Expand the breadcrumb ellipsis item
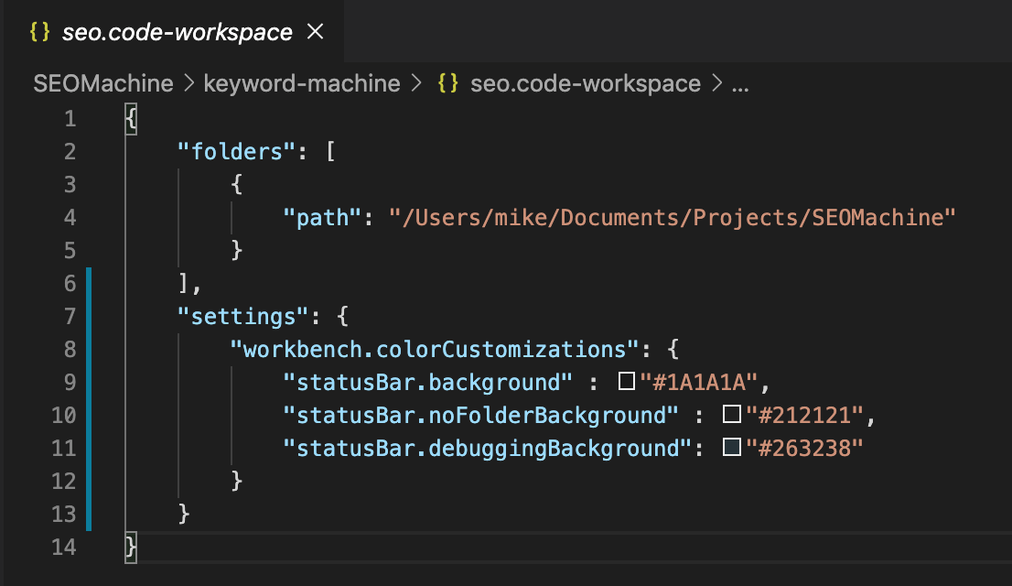Screen dimensions: 1012x586 741,83
